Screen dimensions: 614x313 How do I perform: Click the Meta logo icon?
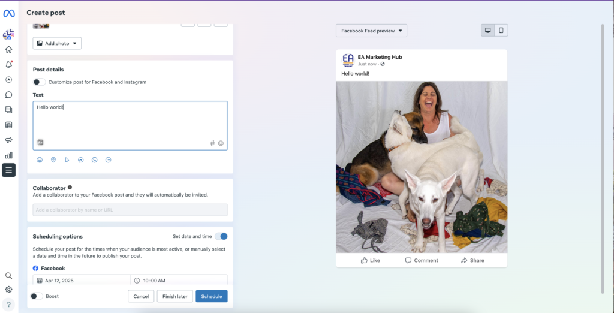(8, 13)
